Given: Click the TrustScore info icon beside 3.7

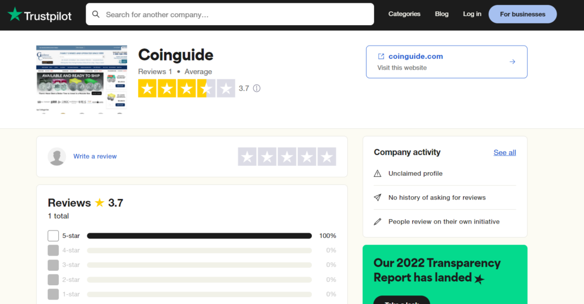Looking at the screenshot, I should pos(257,88).
